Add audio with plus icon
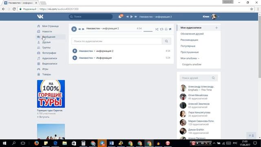261x147 pixels. [217, 28]
